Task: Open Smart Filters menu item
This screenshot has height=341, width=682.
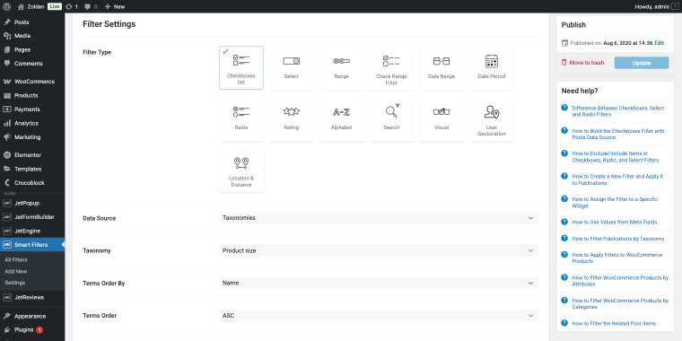Action: pos(32,244)
